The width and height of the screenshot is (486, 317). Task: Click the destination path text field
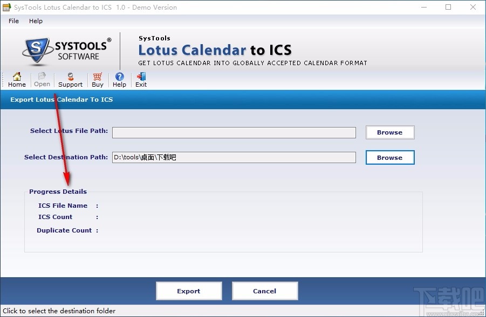pos(234,157)
